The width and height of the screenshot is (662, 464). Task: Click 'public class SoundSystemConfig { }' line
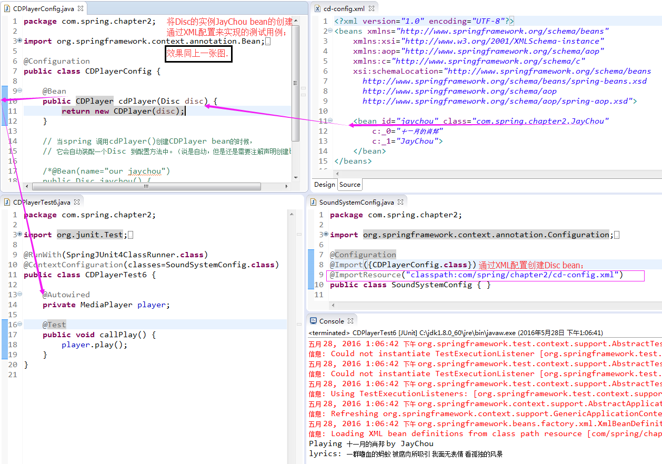click(410, 285)
